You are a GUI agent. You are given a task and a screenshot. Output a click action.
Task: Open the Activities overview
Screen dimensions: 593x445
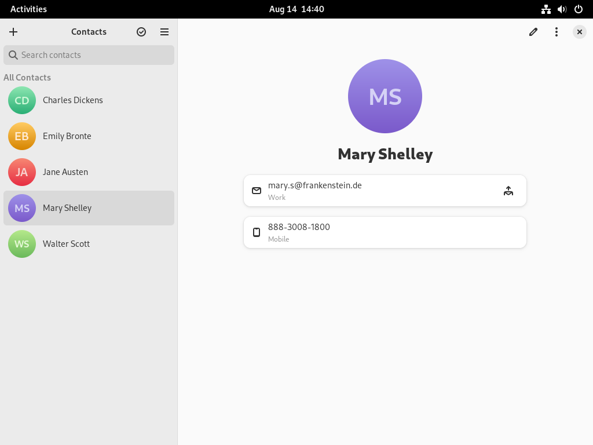point(28,9)
